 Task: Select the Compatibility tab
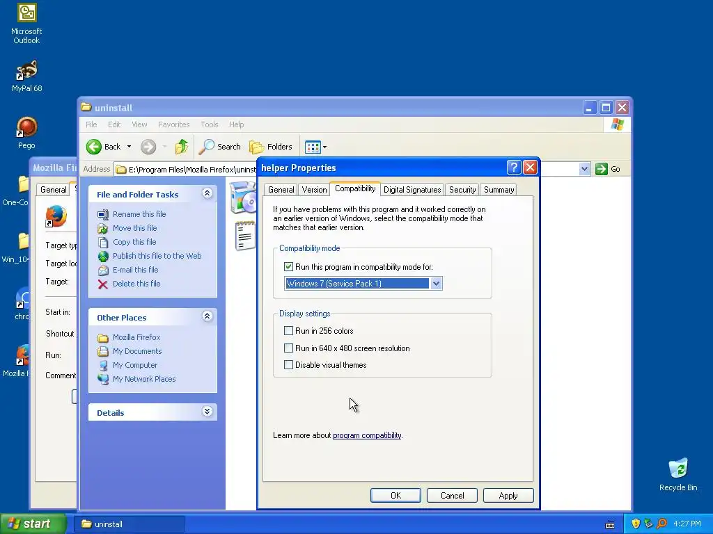[x=355, y=188]
